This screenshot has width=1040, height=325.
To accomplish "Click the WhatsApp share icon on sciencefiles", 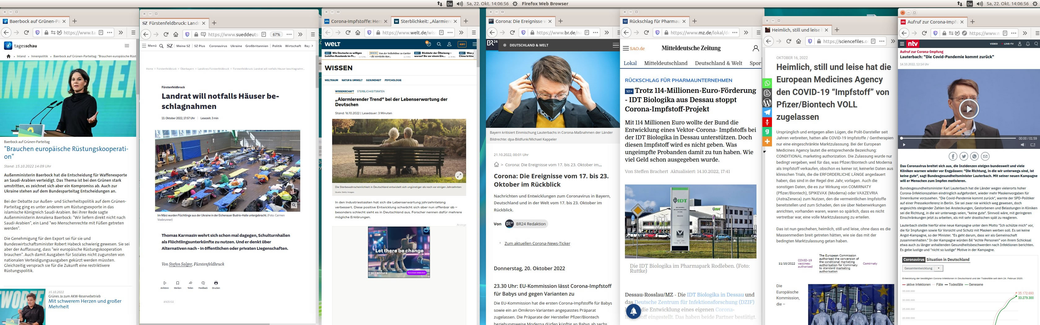I will [x=767, y=83].
